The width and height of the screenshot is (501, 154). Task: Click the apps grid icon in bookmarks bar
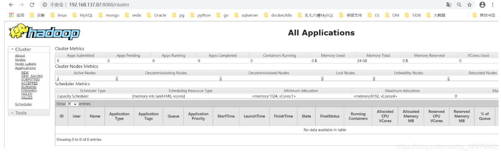[x=12, y=15]
